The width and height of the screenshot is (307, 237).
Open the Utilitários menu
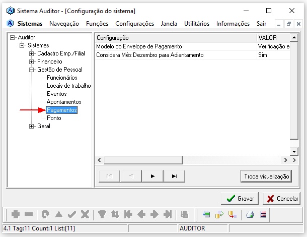tap(197, 24)
